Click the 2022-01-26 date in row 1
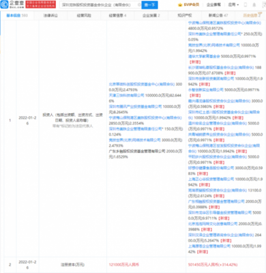This screenshot has height=273, width=266. click(x=27, y=120)
